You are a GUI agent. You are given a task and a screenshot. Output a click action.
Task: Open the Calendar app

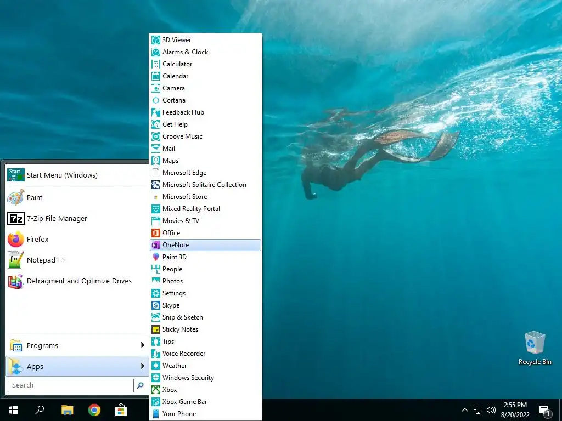(x=205, y=76)
